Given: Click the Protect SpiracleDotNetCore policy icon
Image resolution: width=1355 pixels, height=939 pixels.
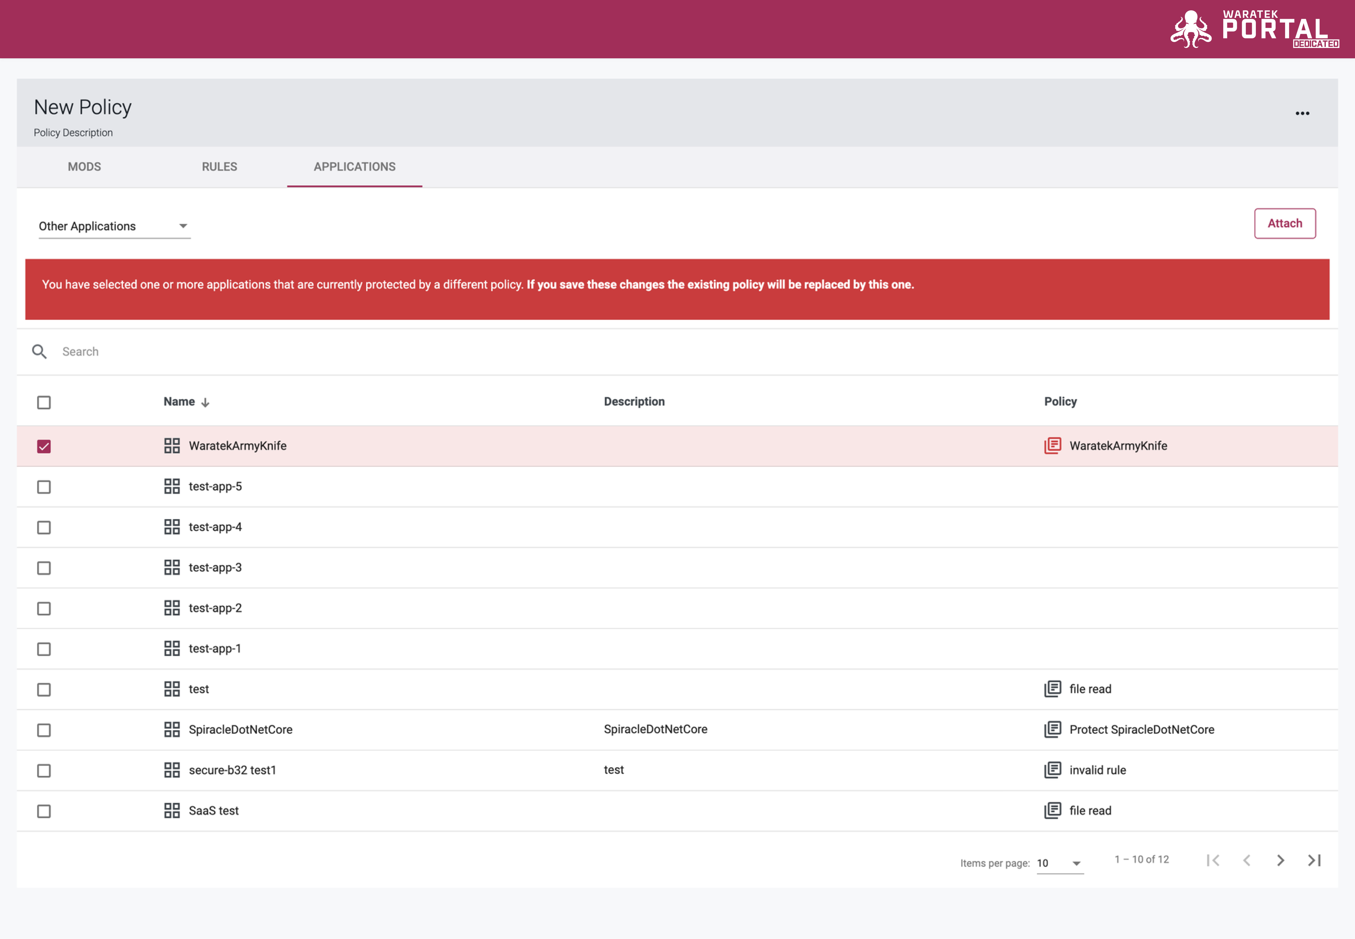Looking at the screenshot, I should (x=1052, y=730).
